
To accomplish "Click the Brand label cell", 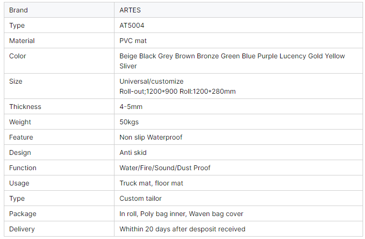I will (18, 10).
